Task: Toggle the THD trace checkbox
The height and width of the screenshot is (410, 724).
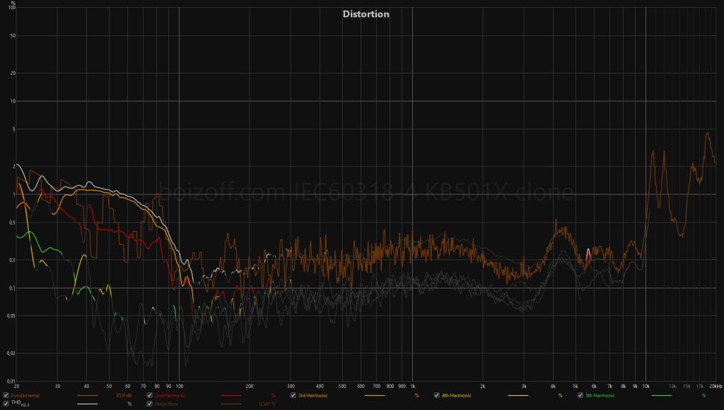Action: [6, 404]
